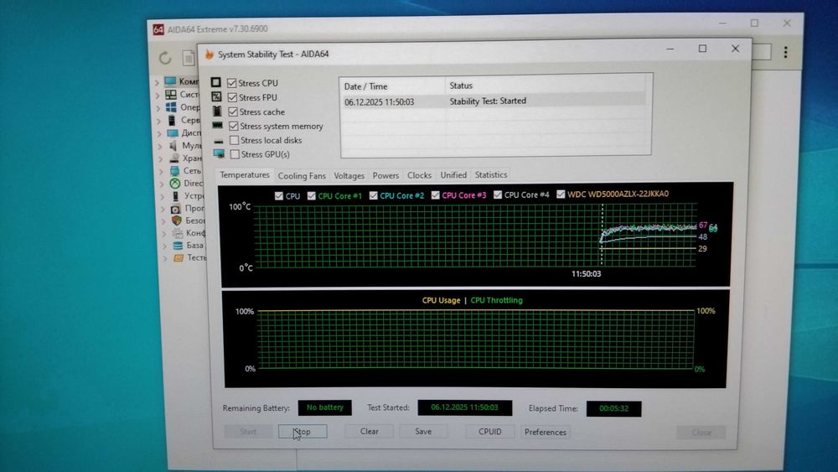838x472 pixels.
Task: Click the disk icon beside Stress local disks
Action: (x=218, y=141)
